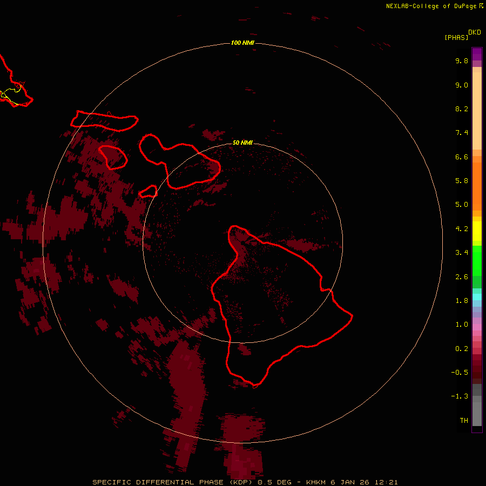
Task: Click the 2.6 scale value
Action: [x=462, y=277]
